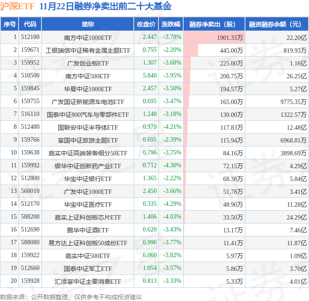Click net sell value 5.33万
Screen dimensions: 309x301
click(x=234, y=282)
